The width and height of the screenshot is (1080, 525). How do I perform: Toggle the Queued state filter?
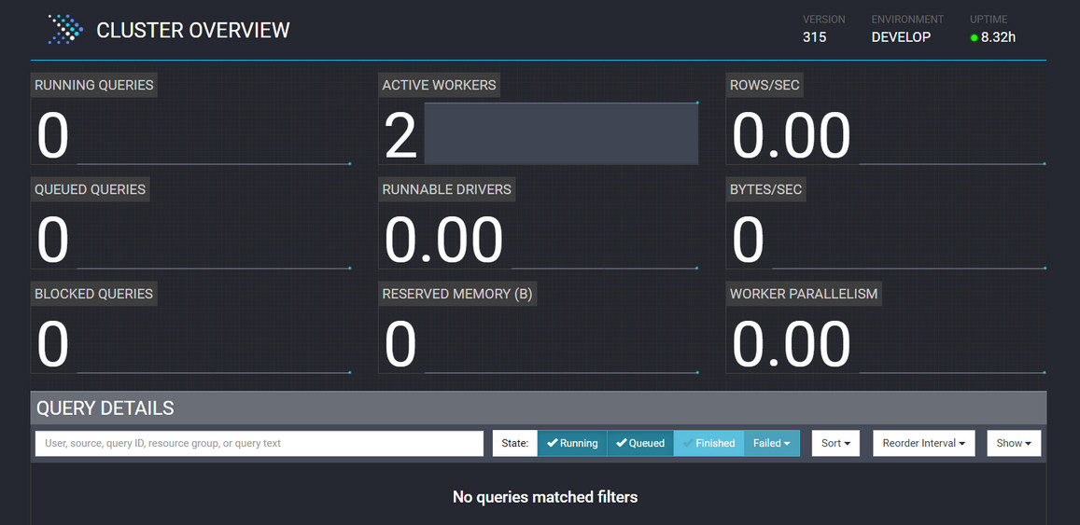(639, 443)
